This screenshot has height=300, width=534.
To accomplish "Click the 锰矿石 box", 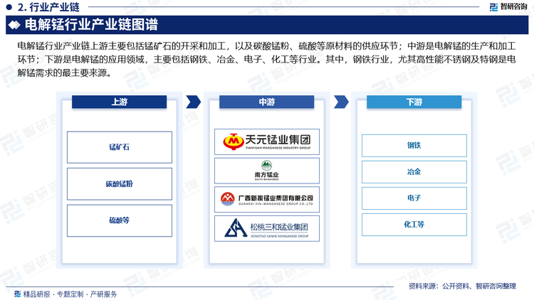I will click(120, 147).
